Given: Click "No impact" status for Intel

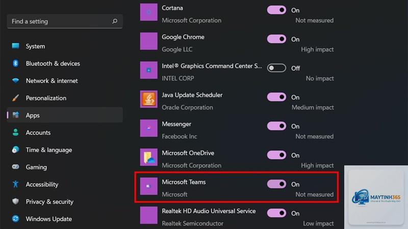Looking at the screenshot, I should click(320, 78).
